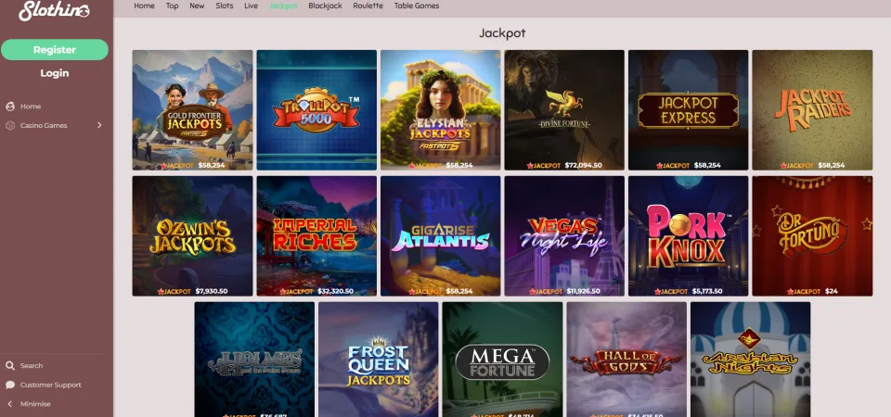Image resolution: width=891 pixels, height=417 pixels.
Task: Click Imperial Riches $32,320.50 amount
Action: coord(336,292)
